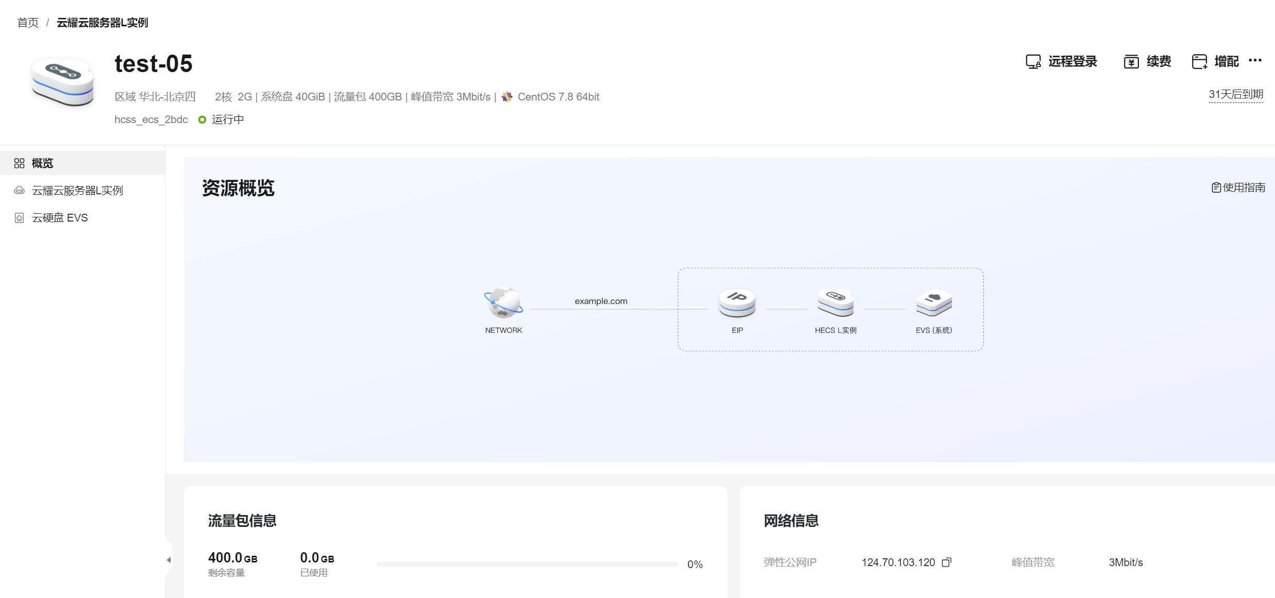This screenshot has width=1275, height=598.
Task: Click the instance ID hcss_ecs_2bdc
Action: point(151,119)
